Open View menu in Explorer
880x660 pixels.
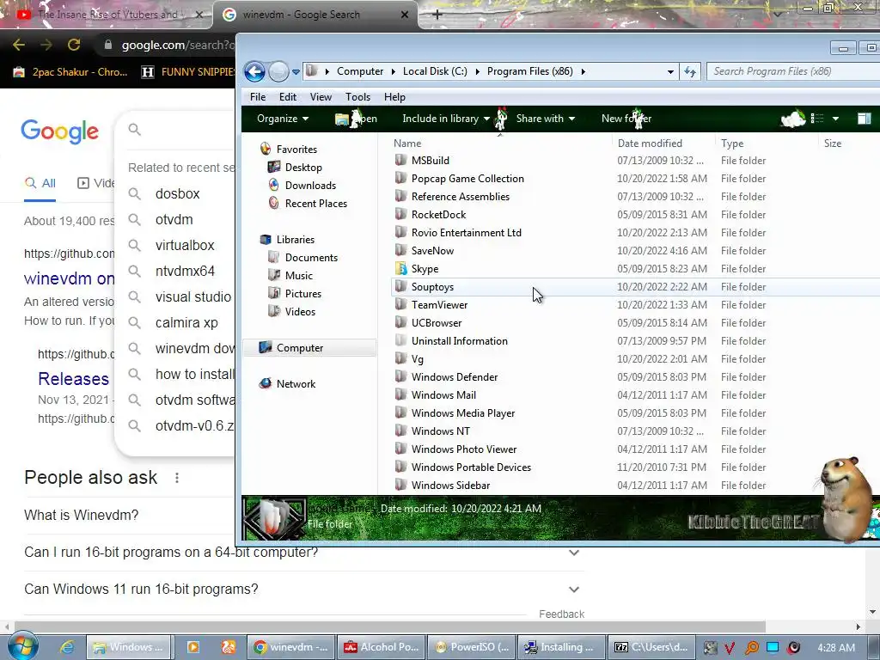(321, 97)
